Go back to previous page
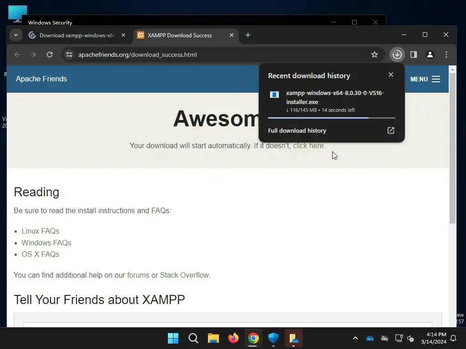 17,55
